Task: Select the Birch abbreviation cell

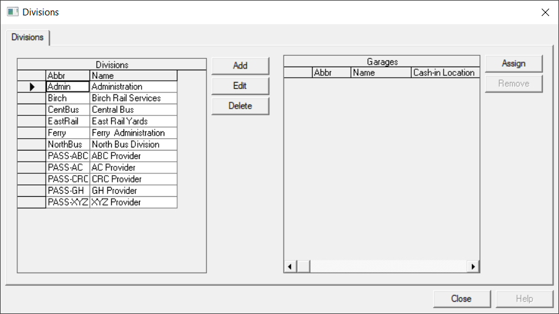Action: point(68,98)
